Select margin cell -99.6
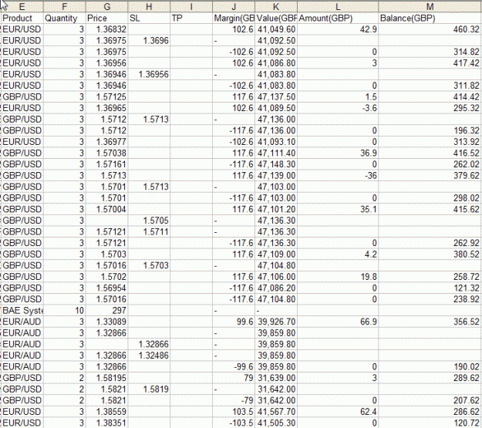 pyautogui.click(x=234, y=367)
